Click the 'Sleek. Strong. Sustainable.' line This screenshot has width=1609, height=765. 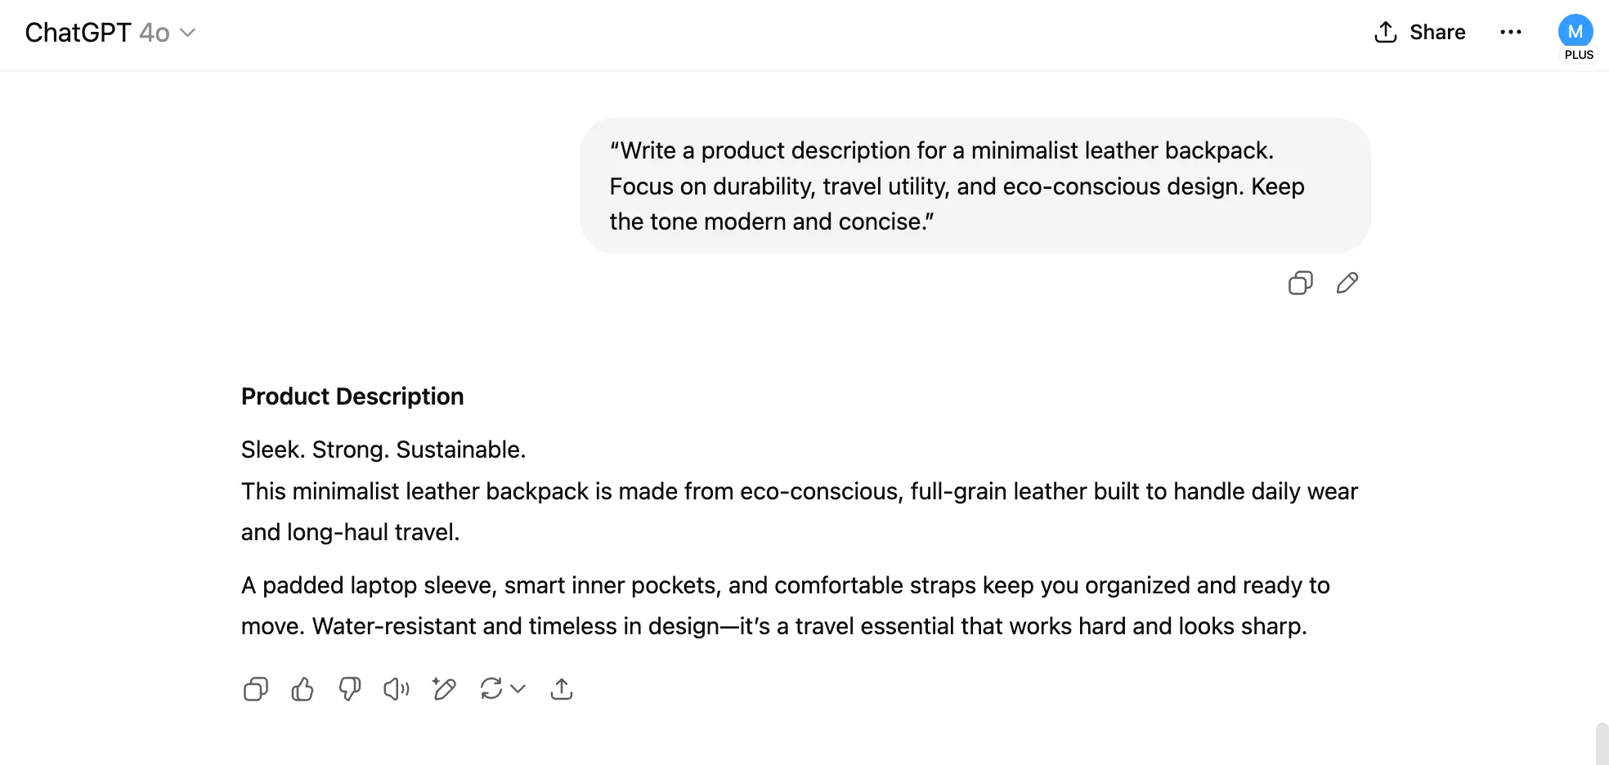[383, 450]
